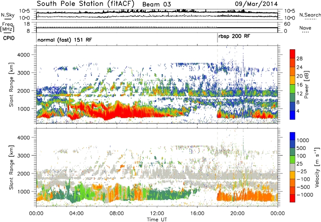
Task: Select the 'Beam 03' label
Action: point(156,4)
